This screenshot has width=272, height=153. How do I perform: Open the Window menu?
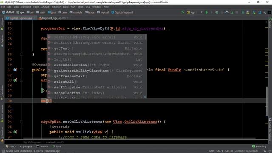96,7
